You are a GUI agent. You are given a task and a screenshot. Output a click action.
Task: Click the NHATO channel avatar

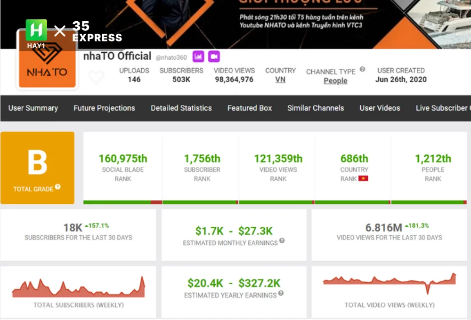pos(47,59)
